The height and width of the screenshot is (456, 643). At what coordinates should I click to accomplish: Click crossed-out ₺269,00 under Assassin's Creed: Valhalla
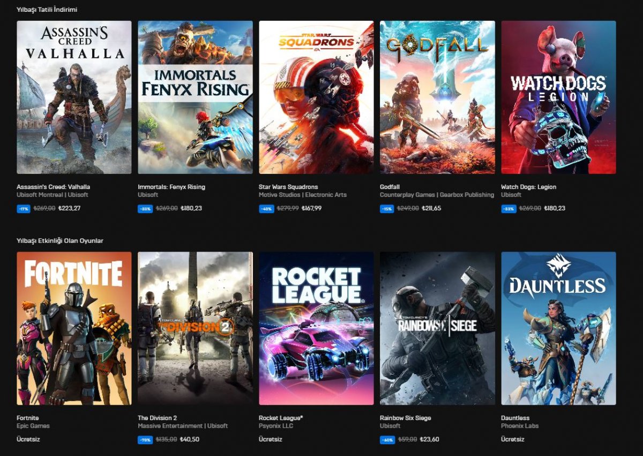tap(44, 208)
